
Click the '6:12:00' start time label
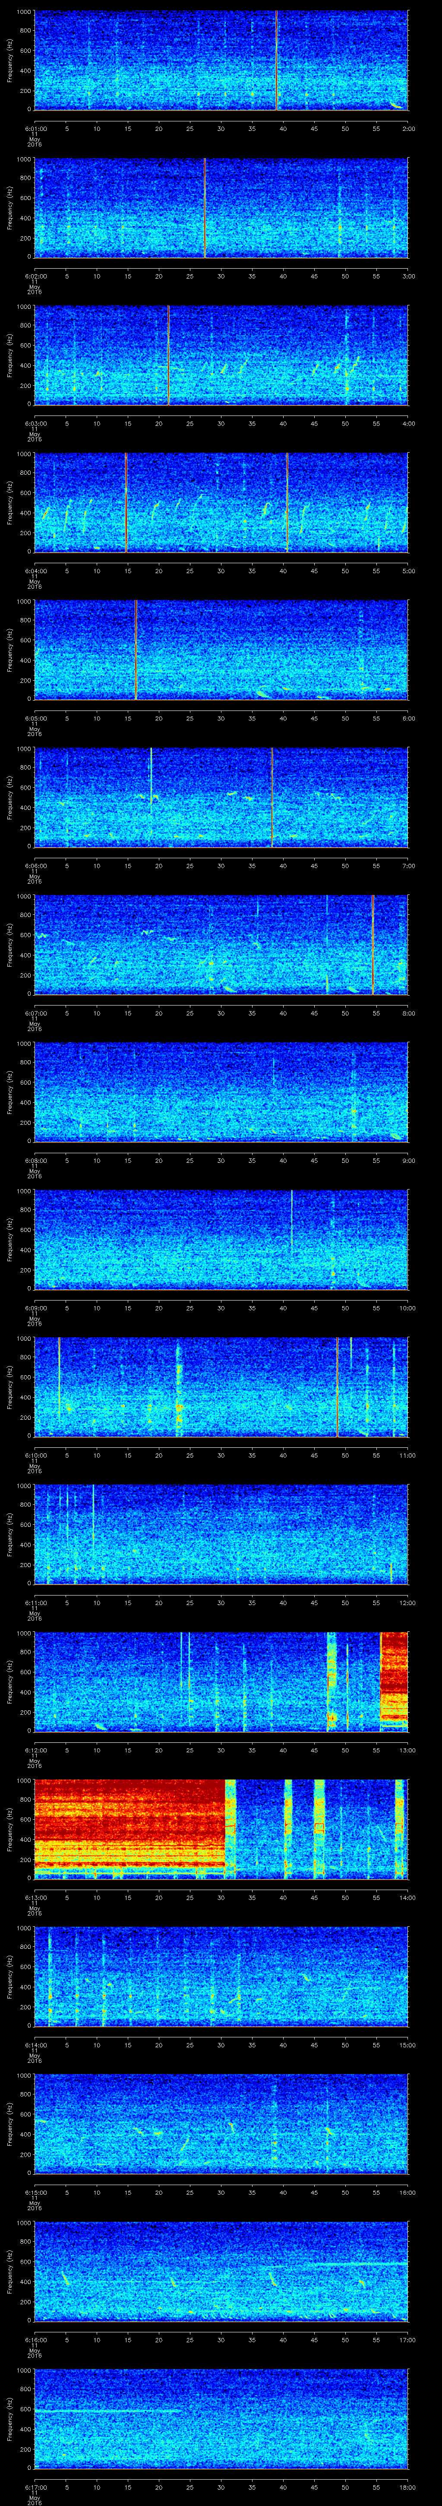pyautogui.click(x=36, y=1750)
